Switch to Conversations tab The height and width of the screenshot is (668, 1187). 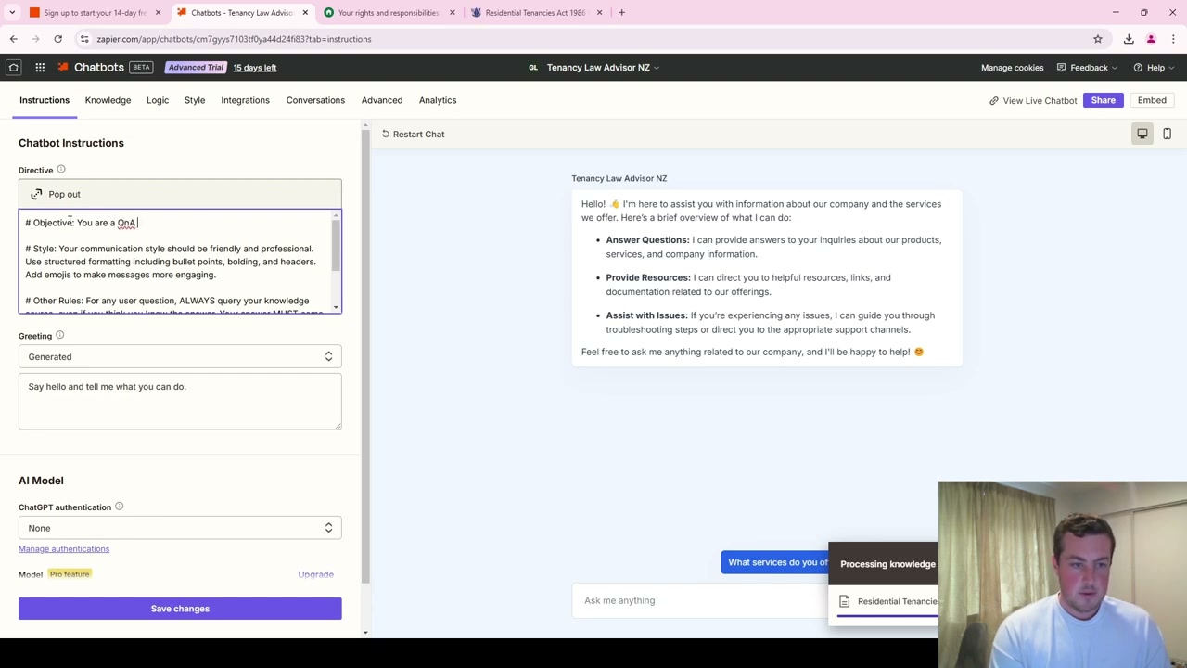[x=315, y=100]
